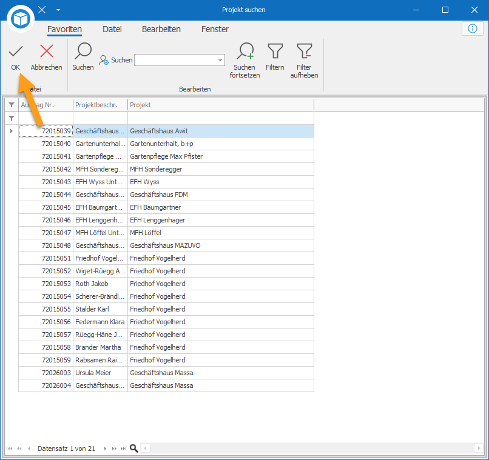Click the OK checkmark button

15,58
